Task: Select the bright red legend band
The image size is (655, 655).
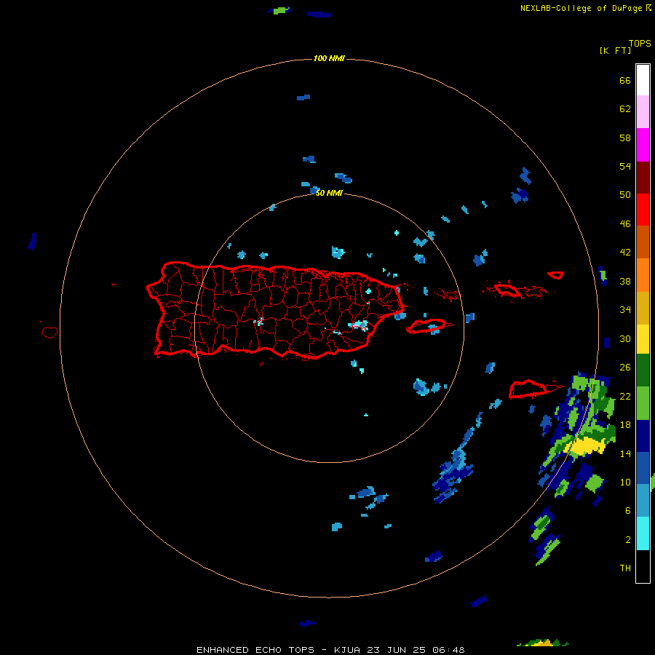Action: [x=643, y=210]
